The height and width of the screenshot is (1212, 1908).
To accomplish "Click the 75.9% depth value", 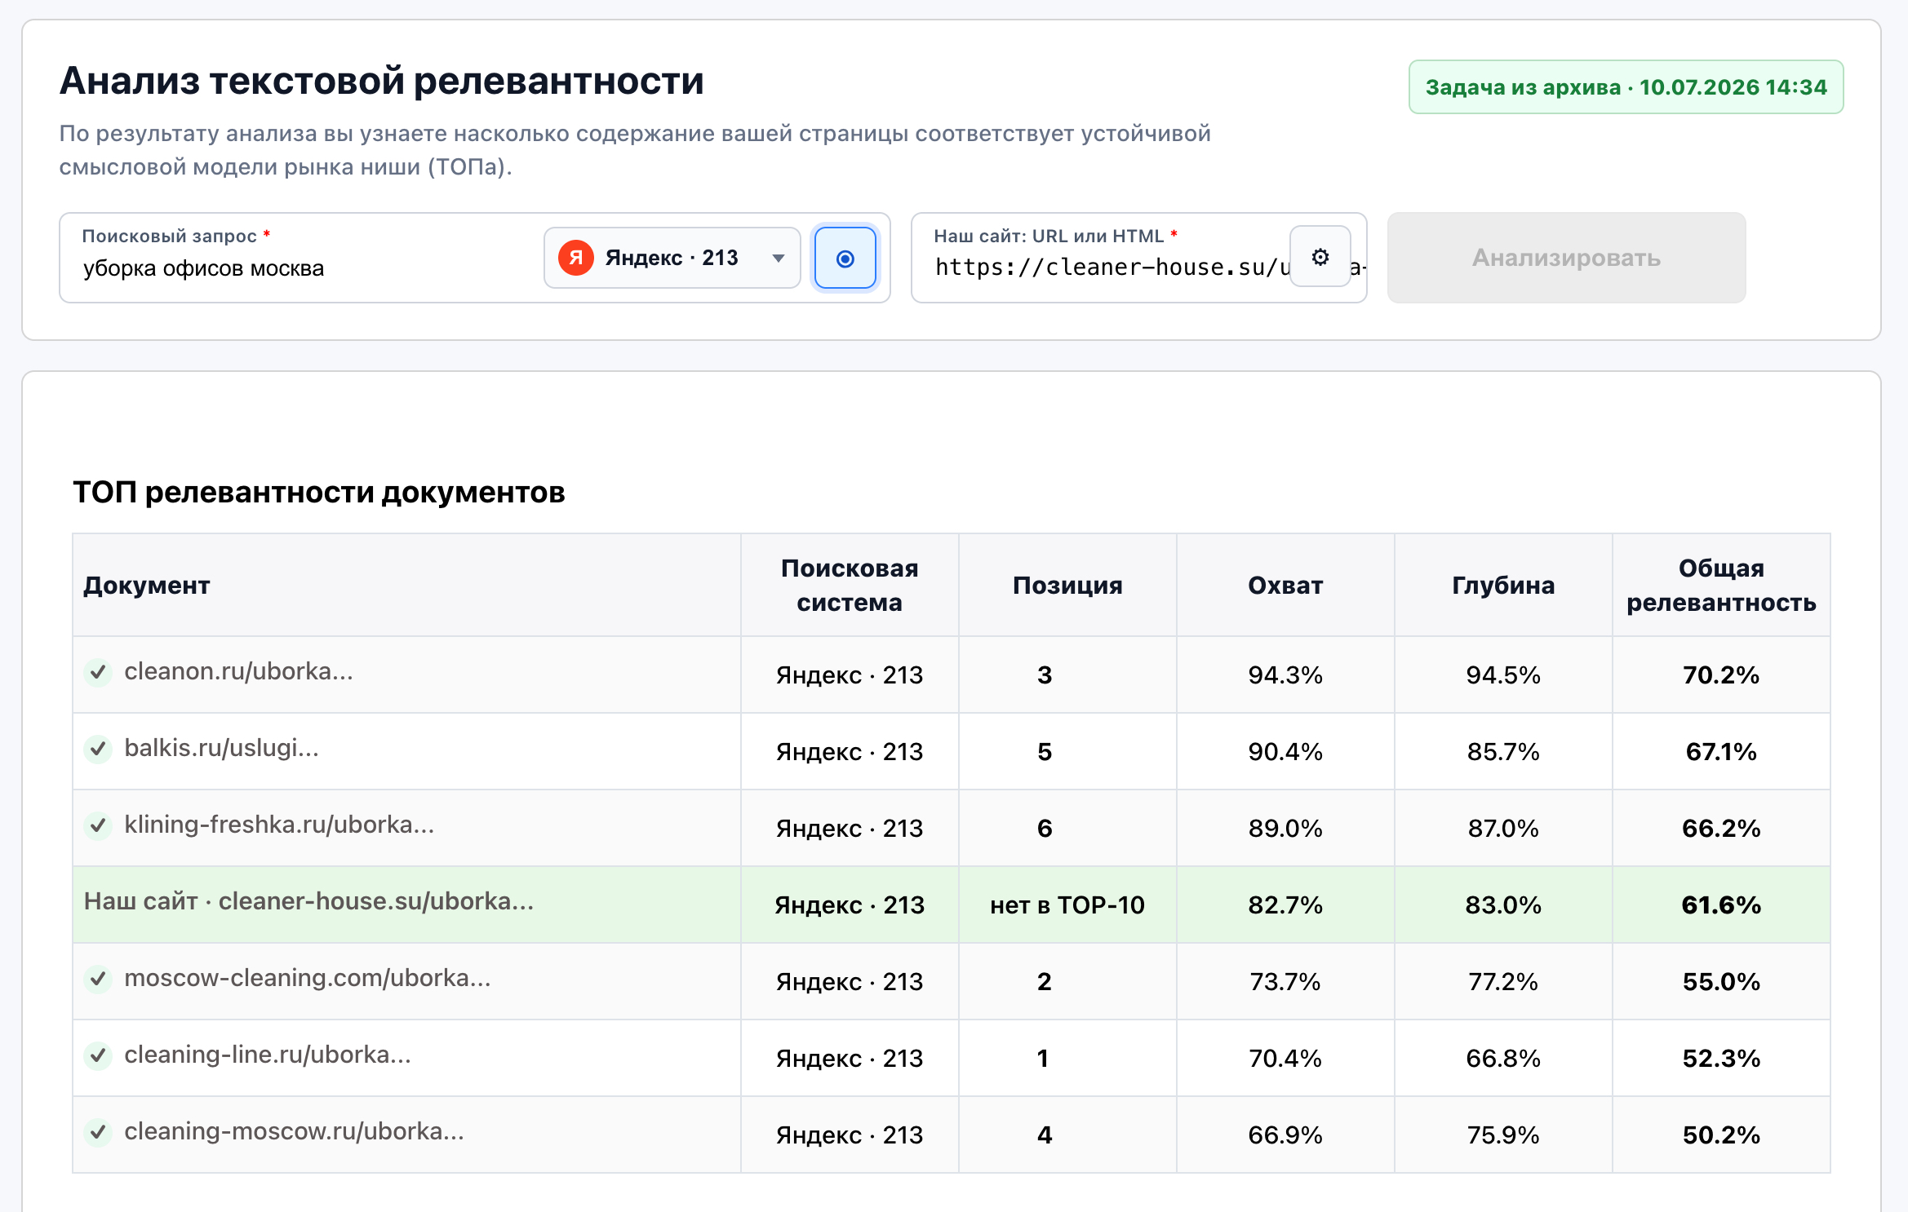I will point(1503,1135).
